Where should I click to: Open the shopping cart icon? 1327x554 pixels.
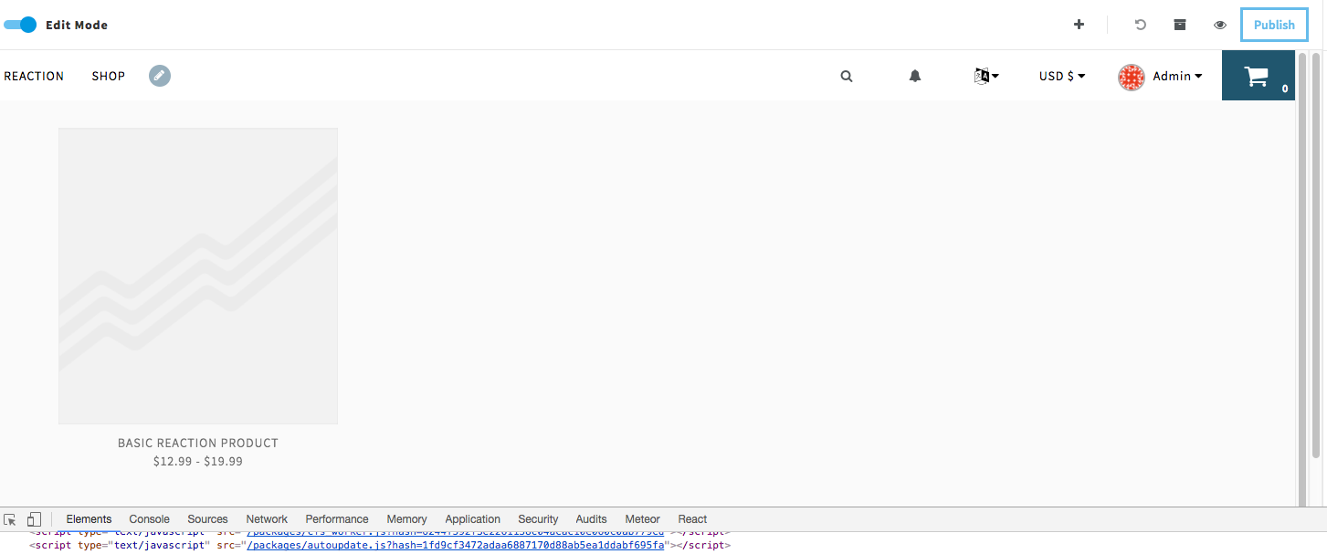1259,76
